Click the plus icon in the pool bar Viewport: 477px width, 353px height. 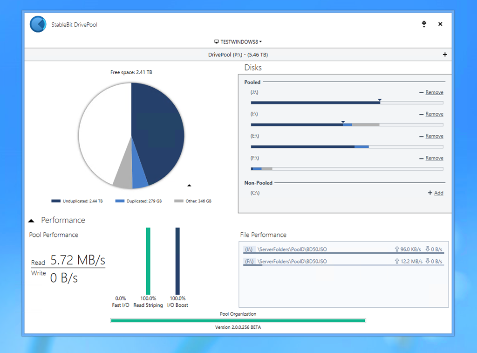coord(445,55)
